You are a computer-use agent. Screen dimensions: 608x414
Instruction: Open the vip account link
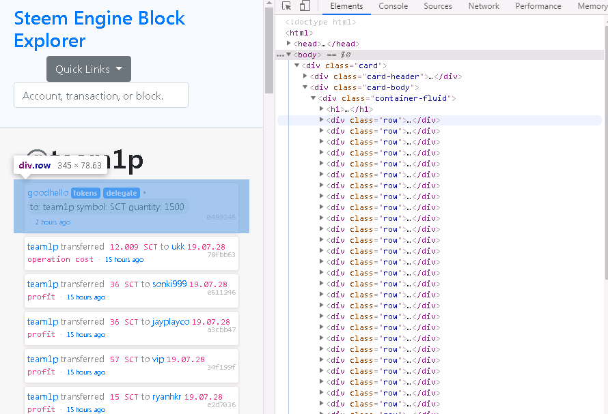pyautogui.click(x=158, y=359)
